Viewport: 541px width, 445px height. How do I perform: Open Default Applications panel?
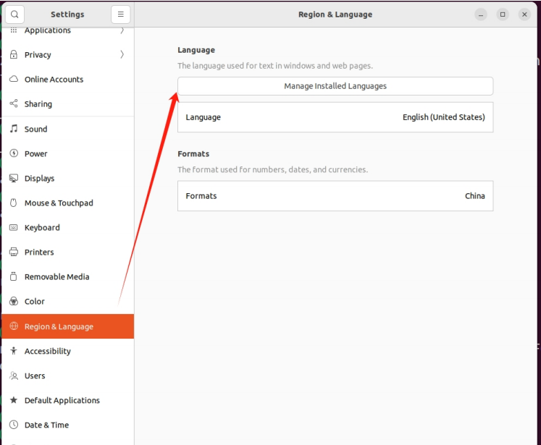67,400
